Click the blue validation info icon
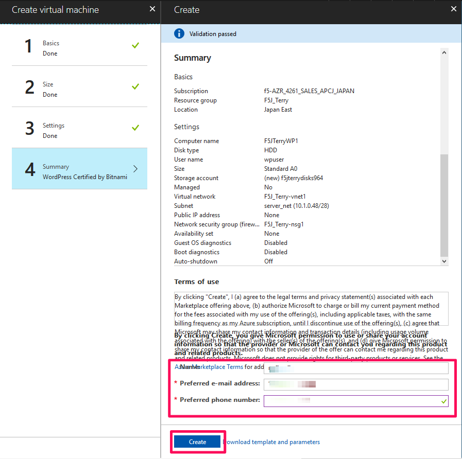The image size is (462, 459). point(179,33)
